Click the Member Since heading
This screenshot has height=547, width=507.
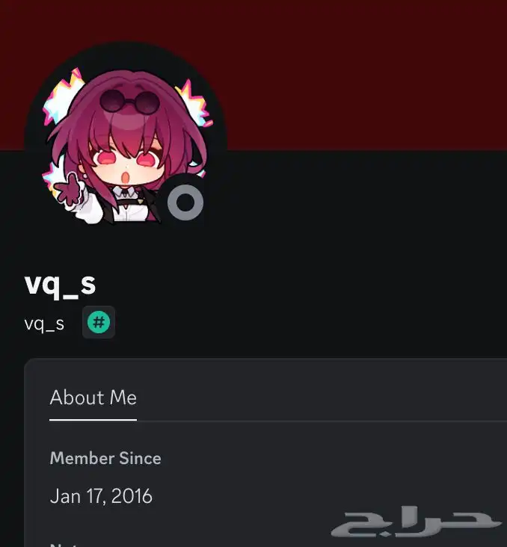click(105, 458)
